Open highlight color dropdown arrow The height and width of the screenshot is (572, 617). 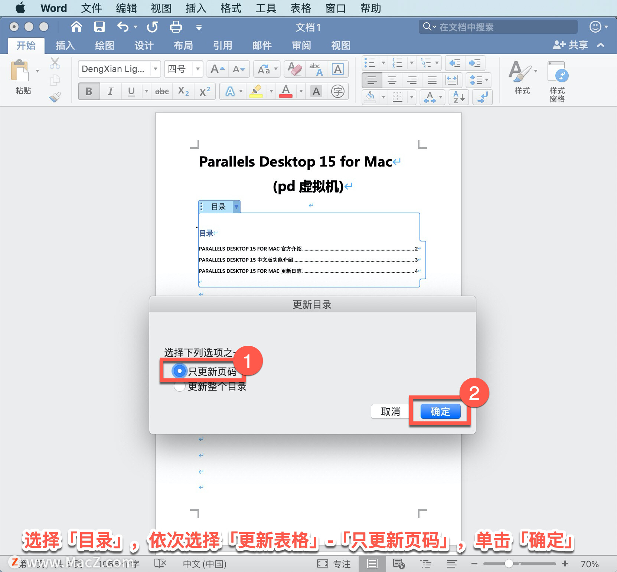271,91
